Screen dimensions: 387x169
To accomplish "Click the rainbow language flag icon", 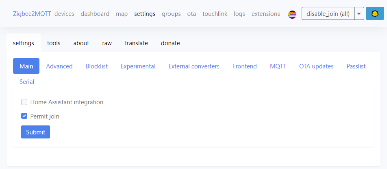I will click(292, 14).
